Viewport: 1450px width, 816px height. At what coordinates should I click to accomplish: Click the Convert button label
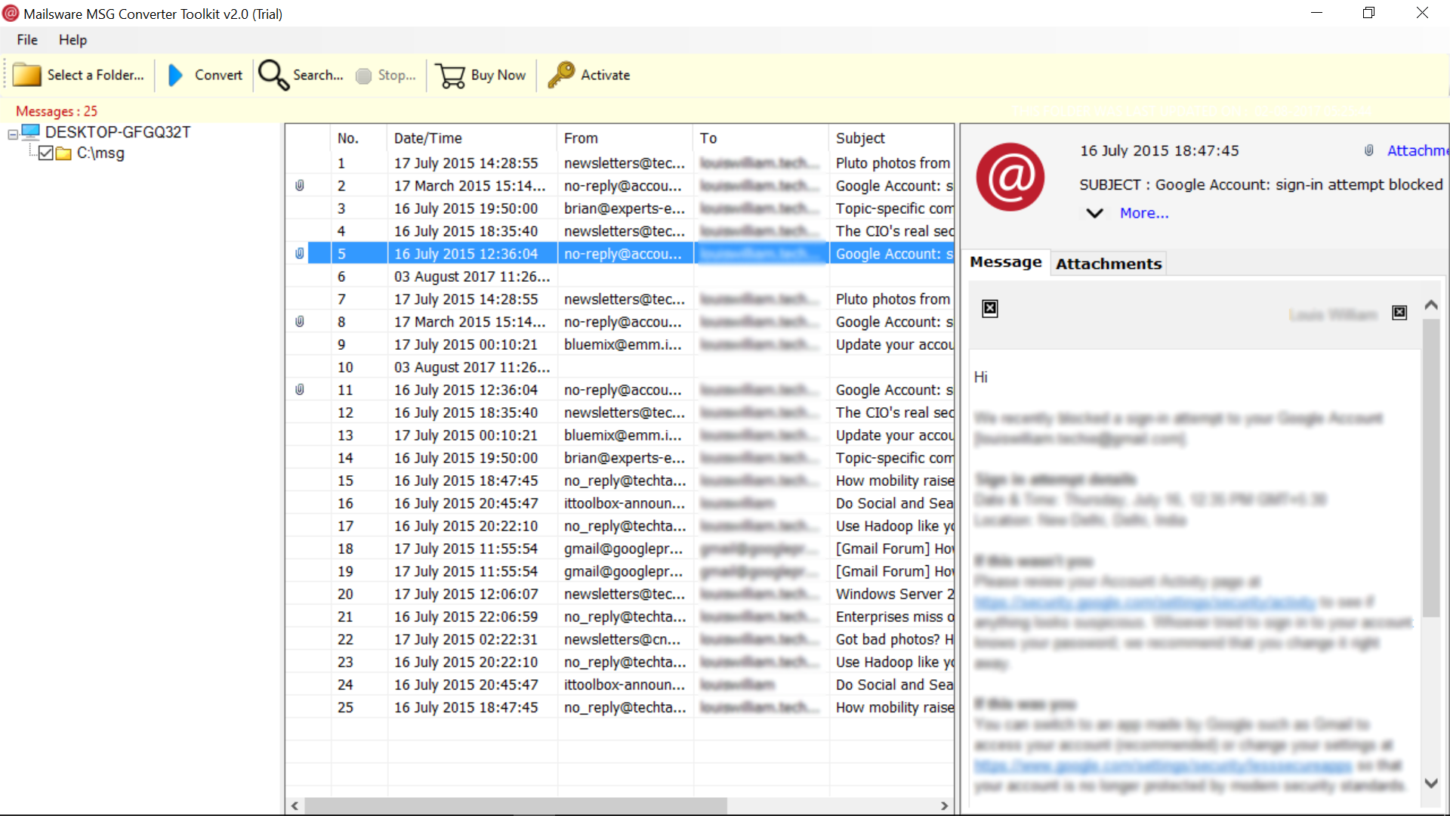[x=218, y=75]
